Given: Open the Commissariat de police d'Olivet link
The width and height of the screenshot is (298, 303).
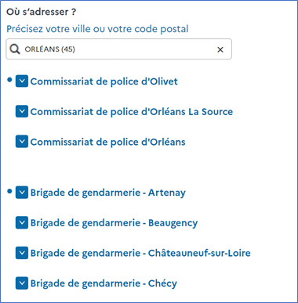Looking at the screenshot, I should coord(104,81).
